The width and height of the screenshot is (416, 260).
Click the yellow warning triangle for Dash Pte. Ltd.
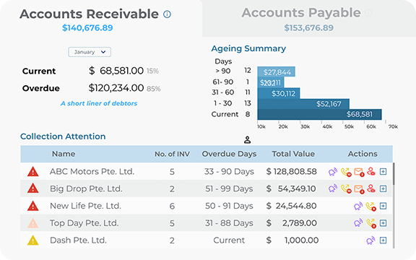(x=33, y=240)
